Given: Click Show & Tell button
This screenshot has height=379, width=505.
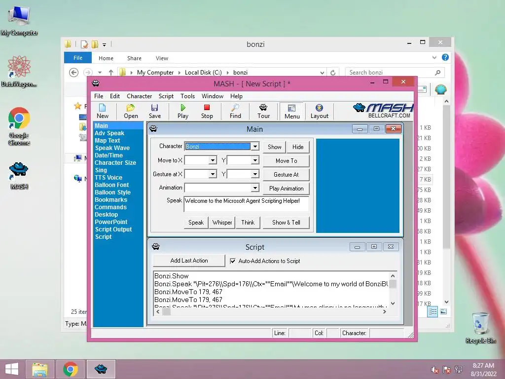Looking at the screenshot, I should 286,223.
